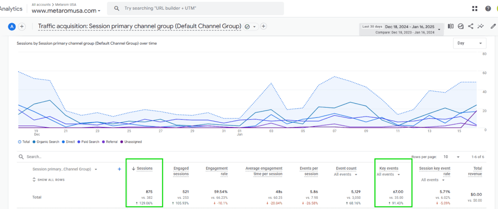The image size is (498, 209).
Task: Click the Events per session total 5.86
Action: [314, 192]
